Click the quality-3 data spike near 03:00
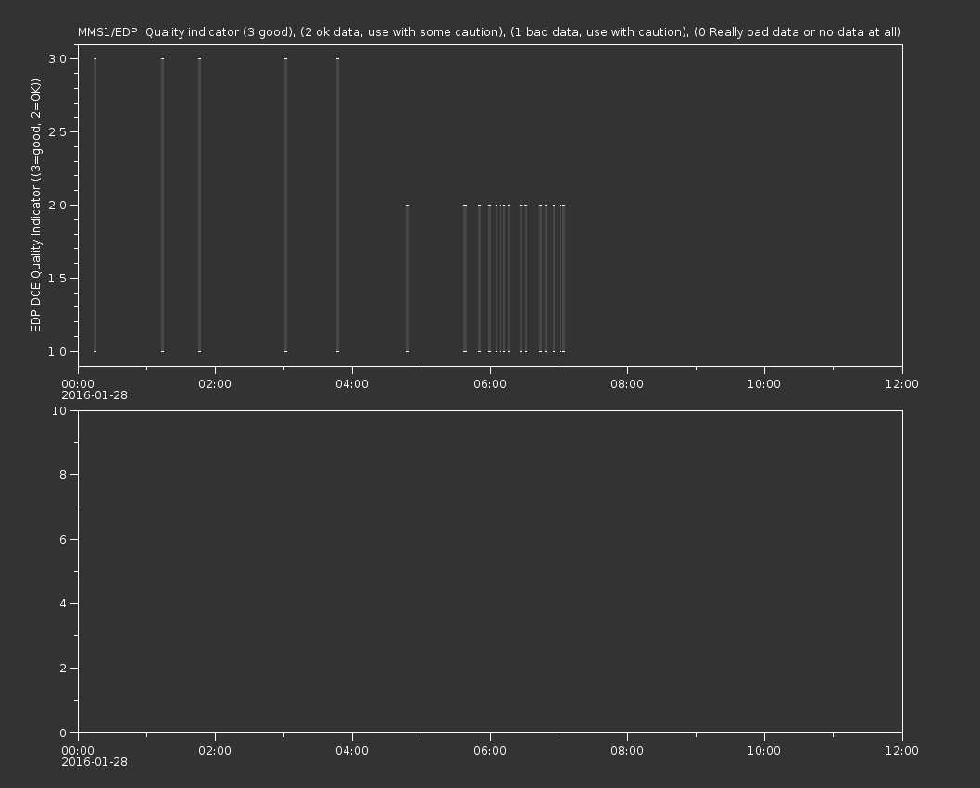 [x=285, y=205]
